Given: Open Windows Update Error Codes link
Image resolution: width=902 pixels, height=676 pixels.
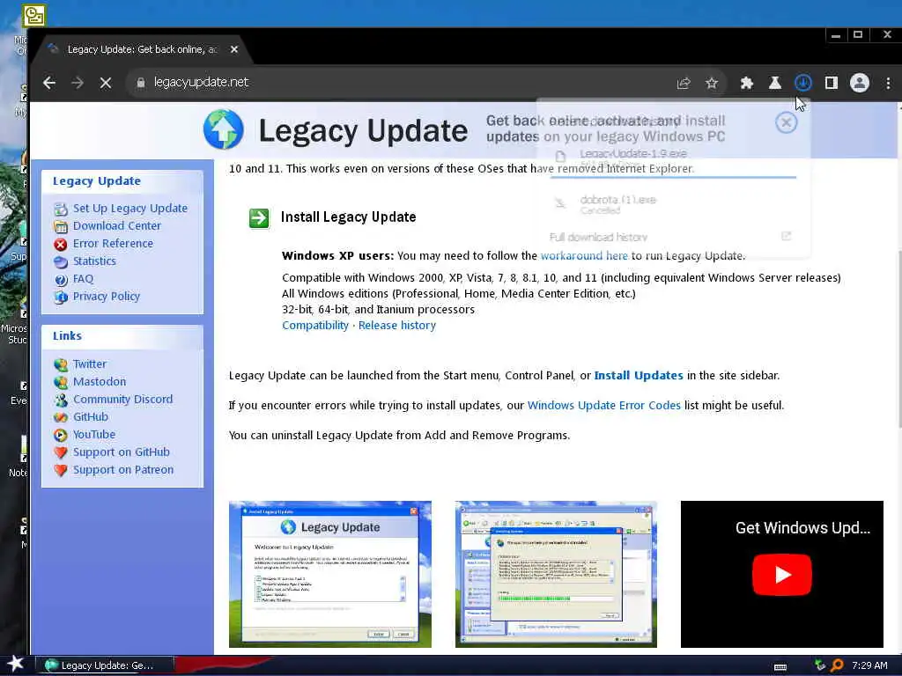Looking at the screenshot, I should 604,405.
